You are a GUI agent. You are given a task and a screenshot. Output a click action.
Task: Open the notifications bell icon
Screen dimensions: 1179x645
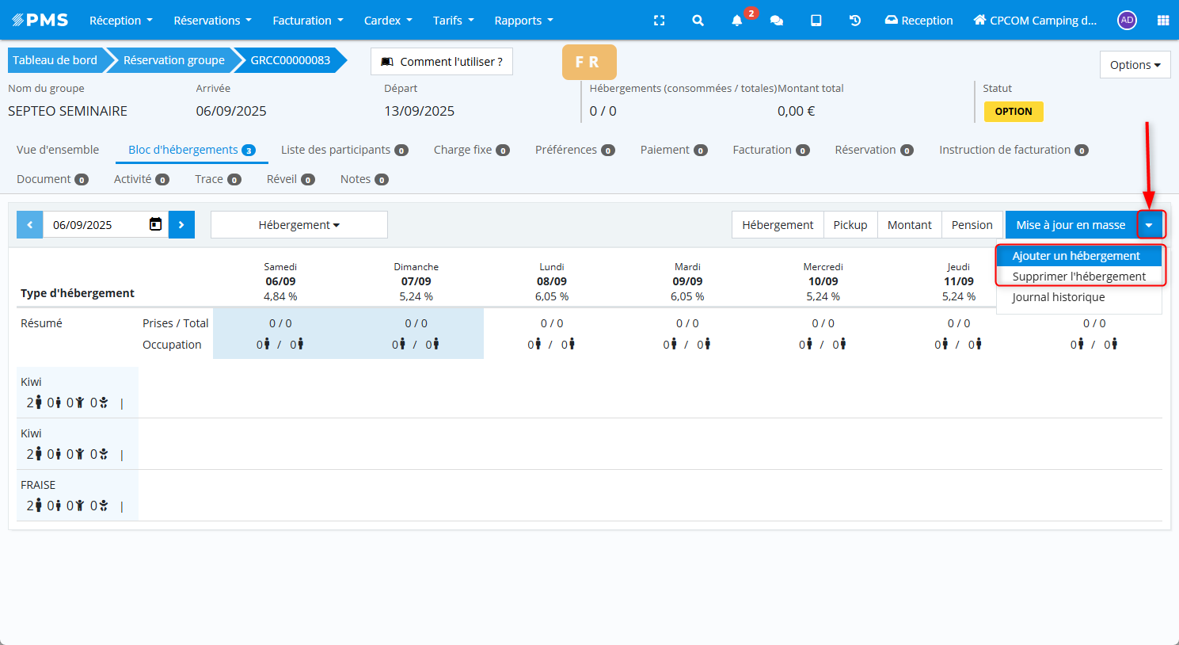click(x=736, y=21)
